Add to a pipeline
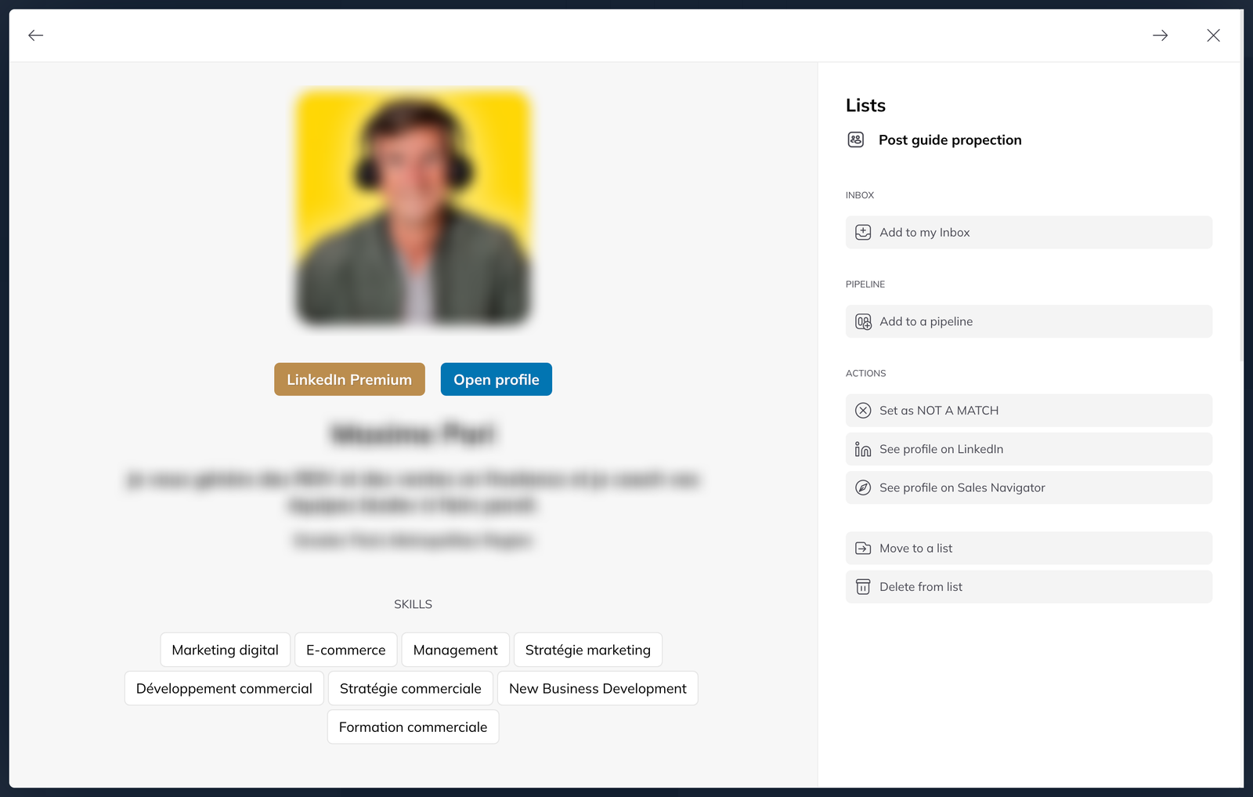 point(1029,321)
